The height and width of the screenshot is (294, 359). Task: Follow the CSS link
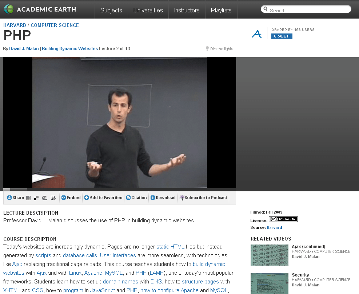[x=37, y=290]
